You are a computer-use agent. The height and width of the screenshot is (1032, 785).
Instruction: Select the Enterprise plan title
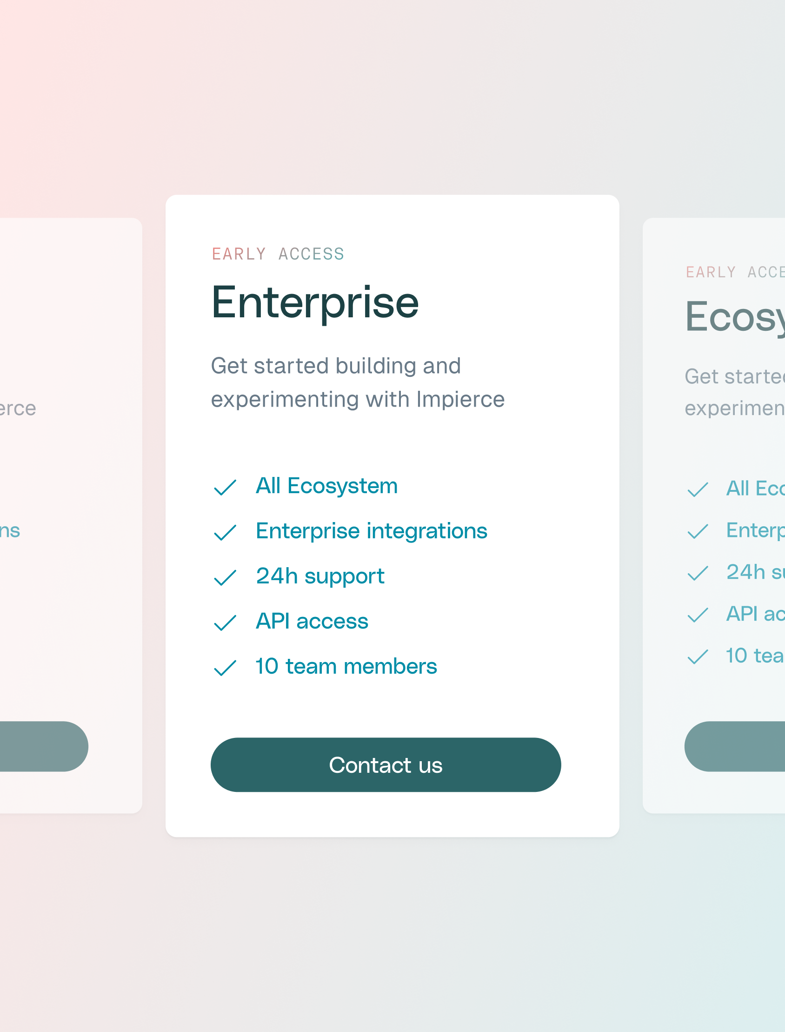(314, 303)
